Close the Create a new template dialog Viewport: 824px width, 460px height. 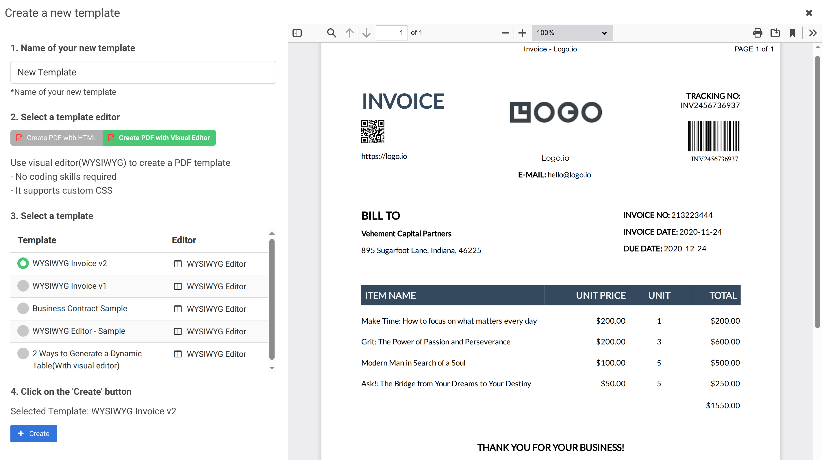point(809,13)
